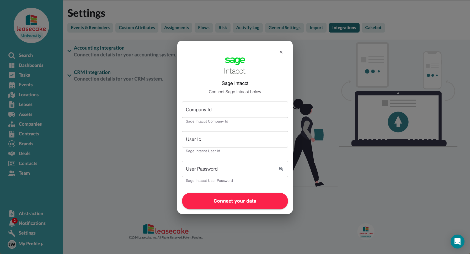
Task: Focus the Company Id input field
Action: pyautogui.click(x=235, y=110)
